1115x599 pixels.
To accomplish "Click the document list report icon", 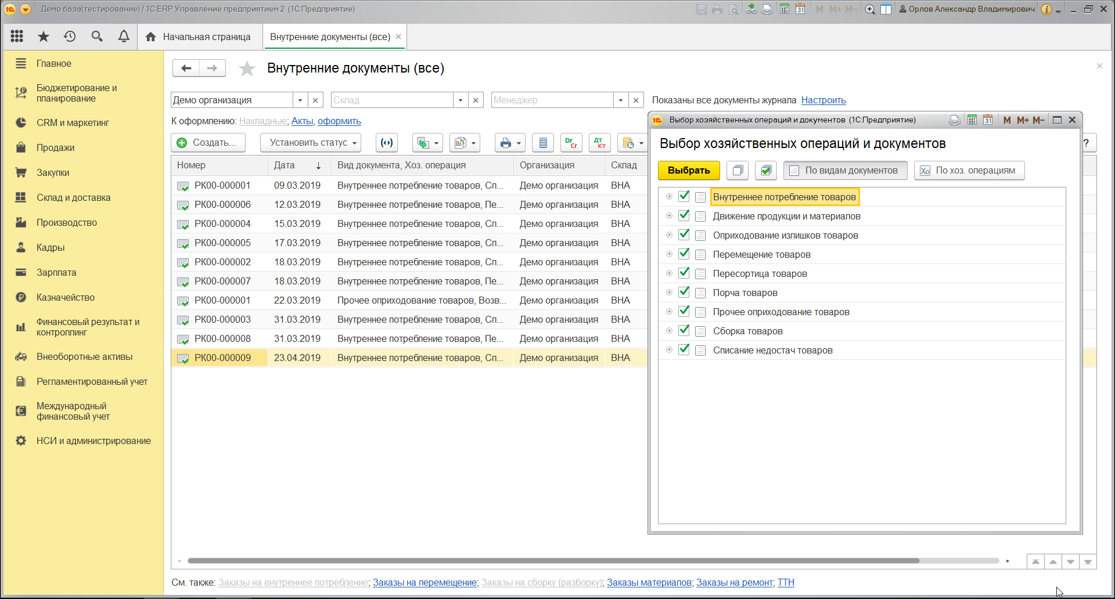I will pos(543,143).
